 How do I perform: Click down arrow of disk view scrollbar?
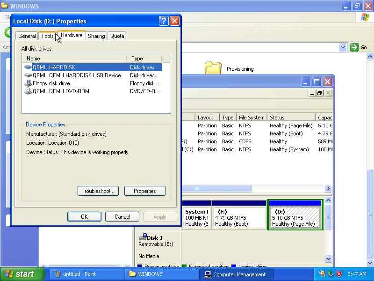click(329, 259)
